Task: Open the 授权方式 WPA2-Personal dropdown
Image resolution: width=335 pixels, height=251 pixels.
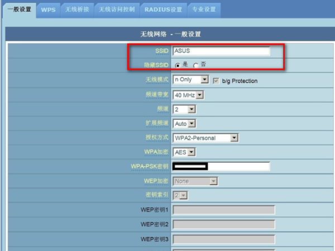Action: (x=205, y=138)
